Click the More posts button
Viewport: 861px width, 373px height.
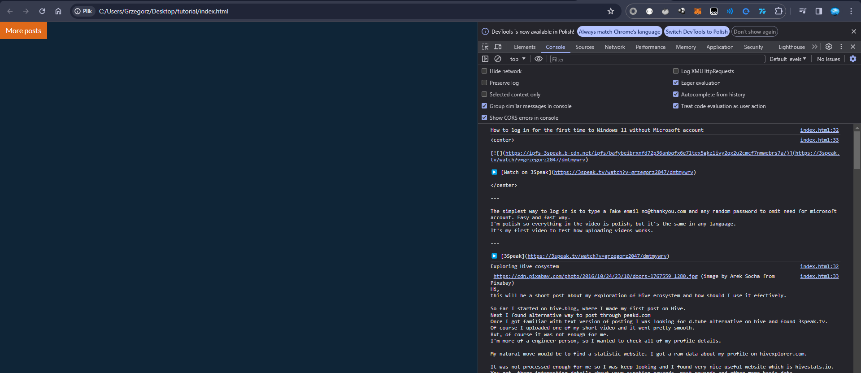[23, 30]
